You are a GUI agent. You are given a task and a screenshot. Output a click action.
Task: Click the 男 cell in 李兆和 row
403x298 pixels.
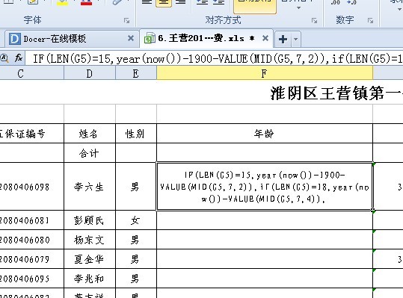(135, 279)
